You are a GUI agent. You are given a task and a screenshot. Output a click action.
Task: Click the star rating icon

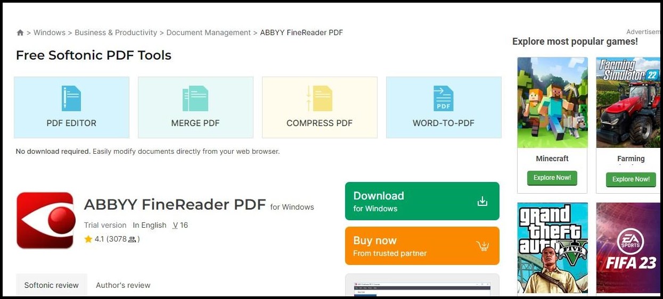coord(88,239)
